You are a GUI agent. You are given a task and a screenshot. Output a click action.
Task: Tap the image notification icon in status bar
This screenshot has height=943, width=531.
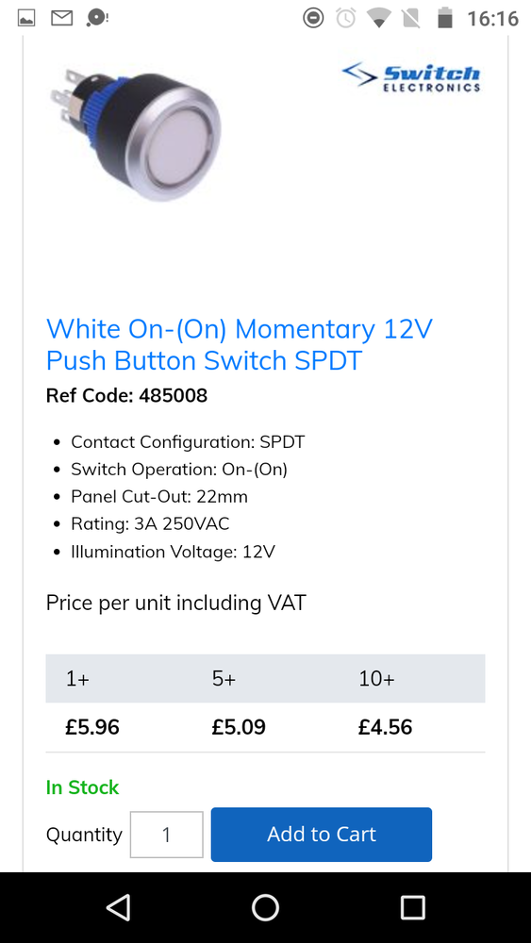coord(26,19)
